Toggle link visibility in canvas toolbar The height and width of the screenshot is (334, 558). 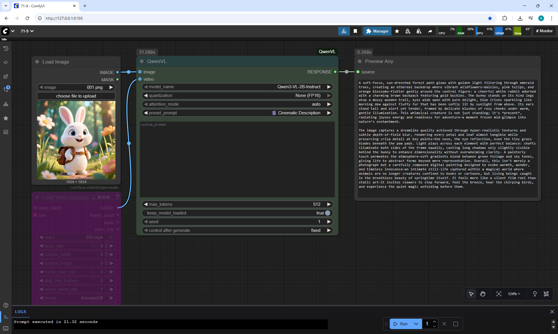pyautogui.click(x=546, y=294)
